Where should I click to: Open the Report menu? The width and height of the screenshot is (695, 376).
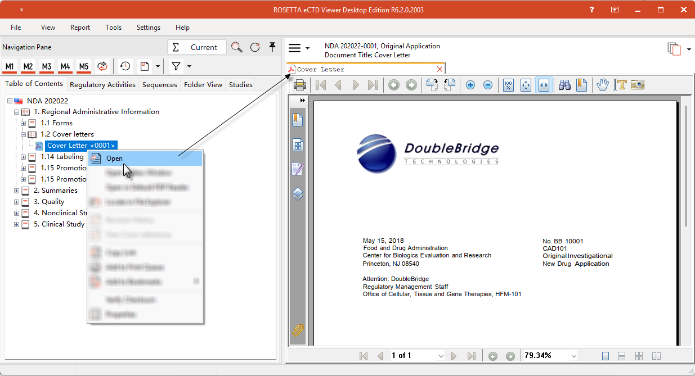click(x=80, y=28)
